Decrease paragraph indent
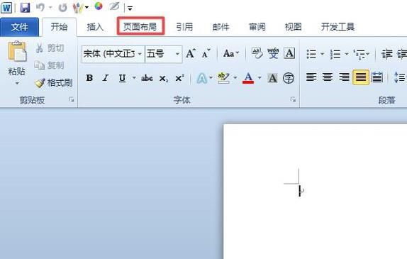 pos(387,54)
